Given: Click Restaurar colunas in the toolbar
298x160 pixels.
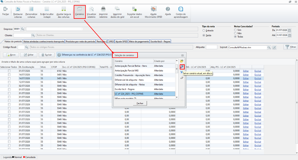Looking at the screenshot, I should [x=18, y=12].
